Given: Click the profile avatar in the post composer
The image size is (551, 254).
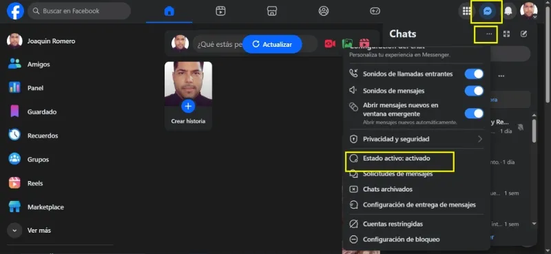Looking at the screenshot, I should coord(180,43).
